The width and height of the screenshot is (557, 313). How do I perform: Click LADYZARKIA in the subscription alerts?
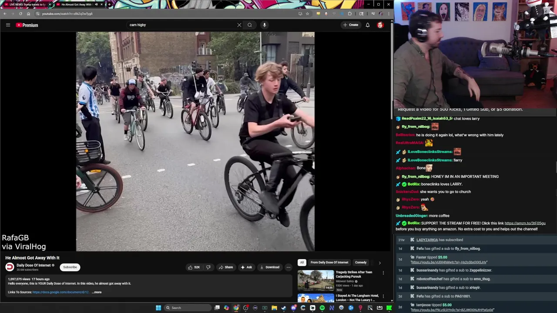point(427,240)
